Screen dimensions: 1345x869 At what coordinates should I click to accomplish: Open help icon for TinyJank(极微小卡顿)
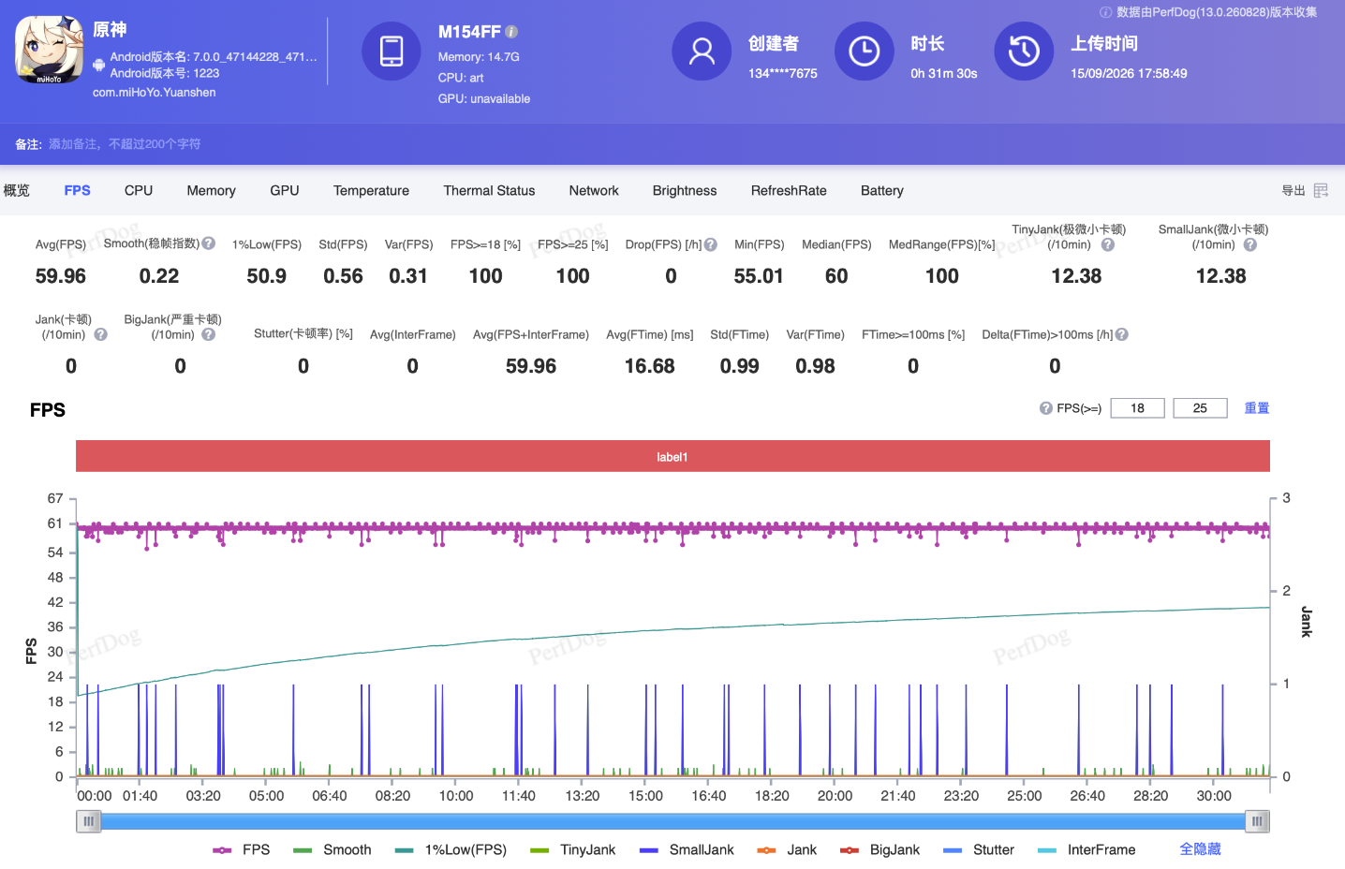(x=1108, y=244)
